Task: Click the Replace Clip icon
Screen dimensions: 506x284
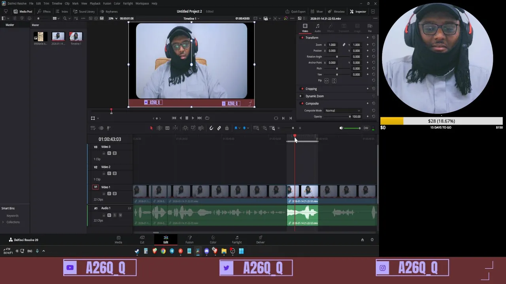Action: pyautogui.click(x=201, y=128)
